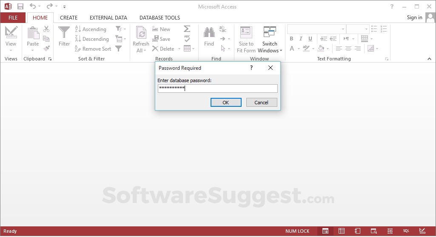Sort records Ascending

pos(91,29)
